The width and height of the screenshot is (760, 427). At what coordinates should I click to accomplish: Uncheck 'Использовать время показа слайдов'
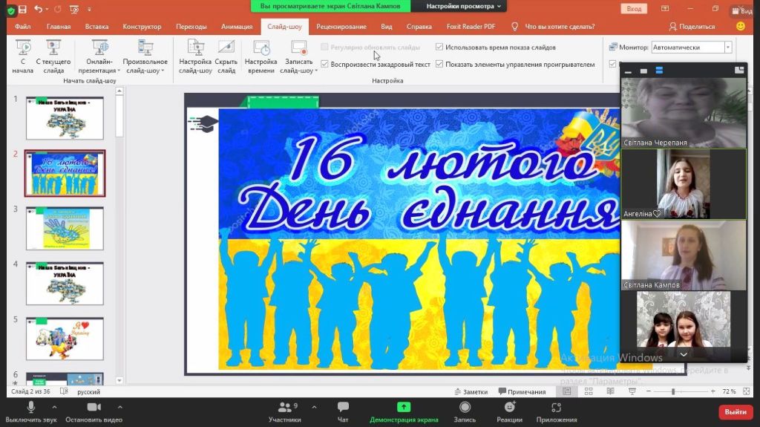(x=440, y=47)
